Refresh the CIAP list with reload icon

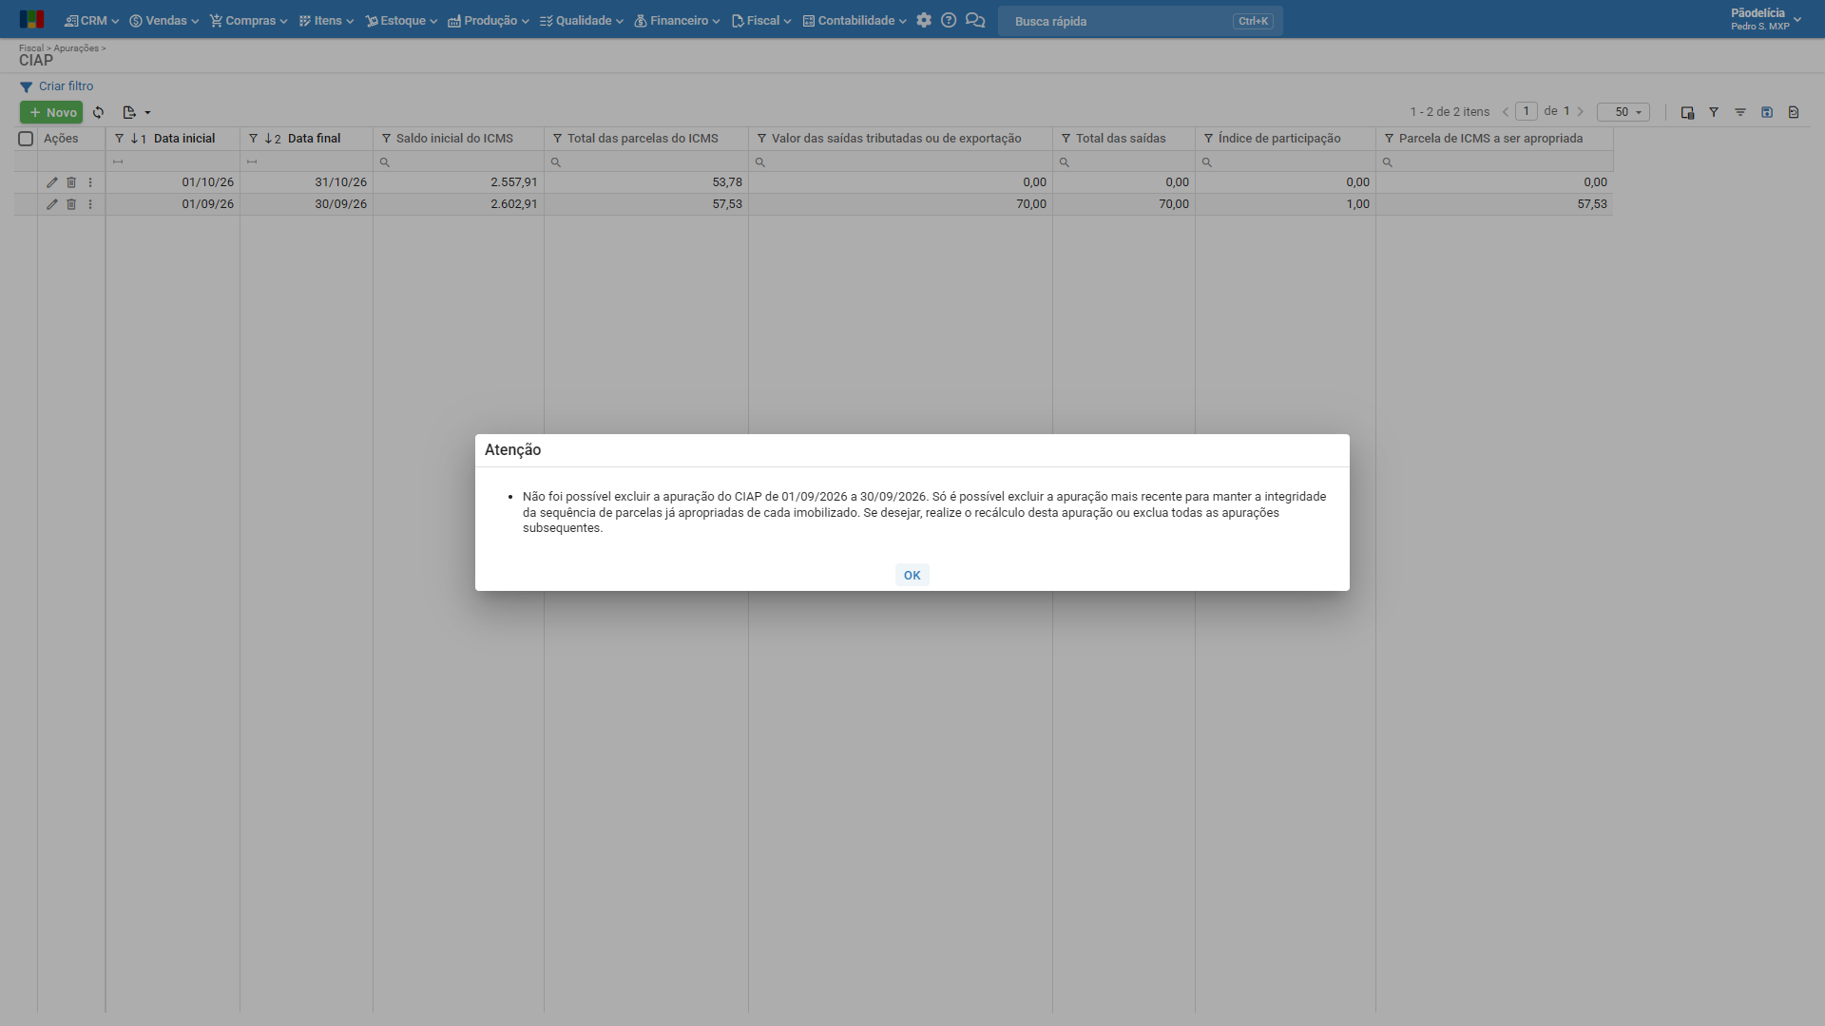pos(99,112)
